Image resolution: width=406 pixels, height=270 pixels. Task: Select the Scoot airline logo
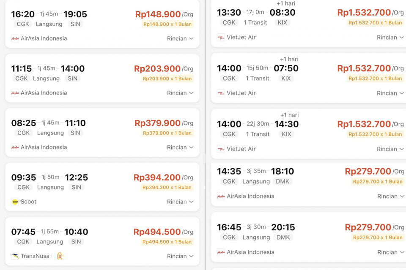point(15,202)
